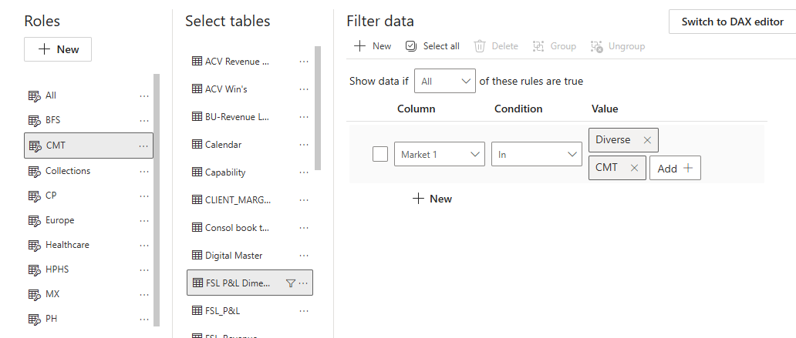The image size is (796, 338).
Task: Open the All rules-match dropdown
Action: (x=445, y=81)
